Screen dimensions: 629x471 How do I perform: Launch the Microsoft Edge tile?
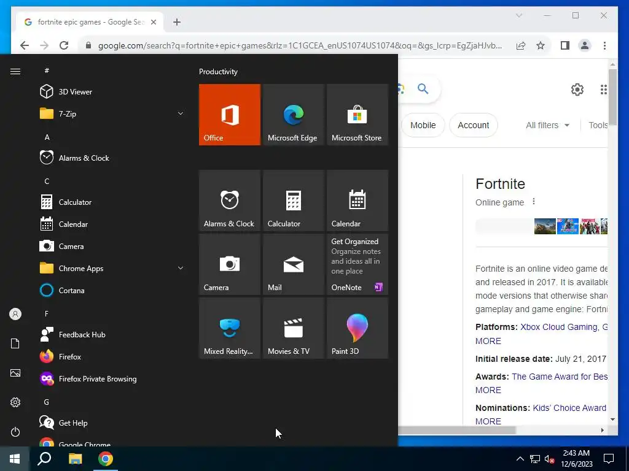point(293,115)
